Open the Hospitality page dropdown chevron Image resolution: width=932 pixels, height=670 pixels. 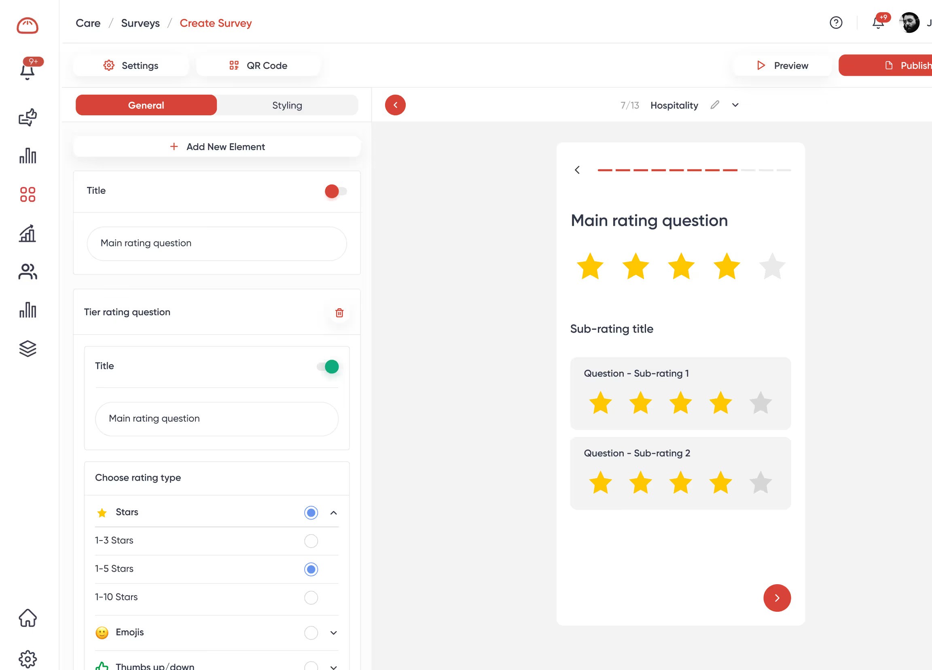(x=735, y=105)
